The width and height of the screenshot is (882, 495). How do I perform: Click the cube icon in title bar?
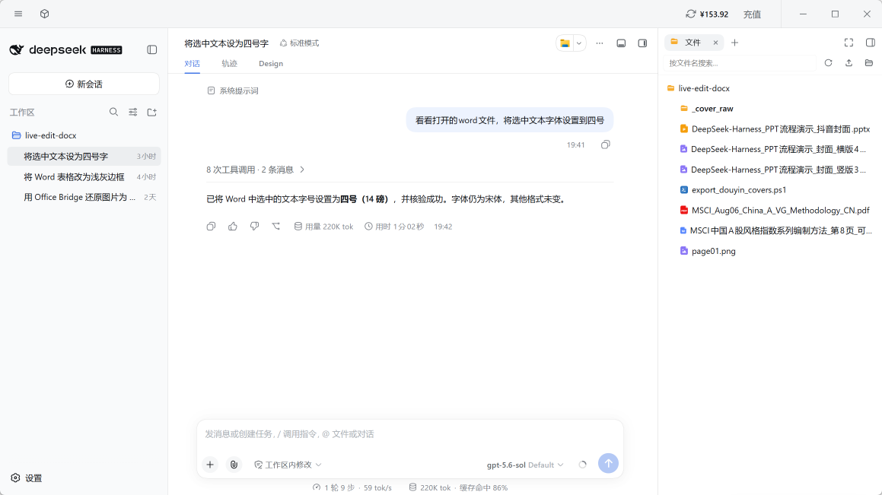[44, 14]
